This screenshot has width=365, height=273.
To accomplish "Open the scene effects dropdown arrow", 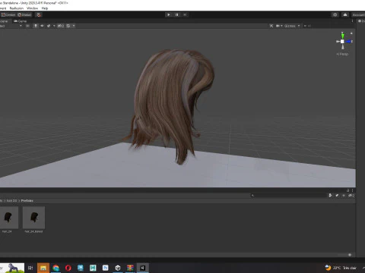I will (x=54, y=26).
